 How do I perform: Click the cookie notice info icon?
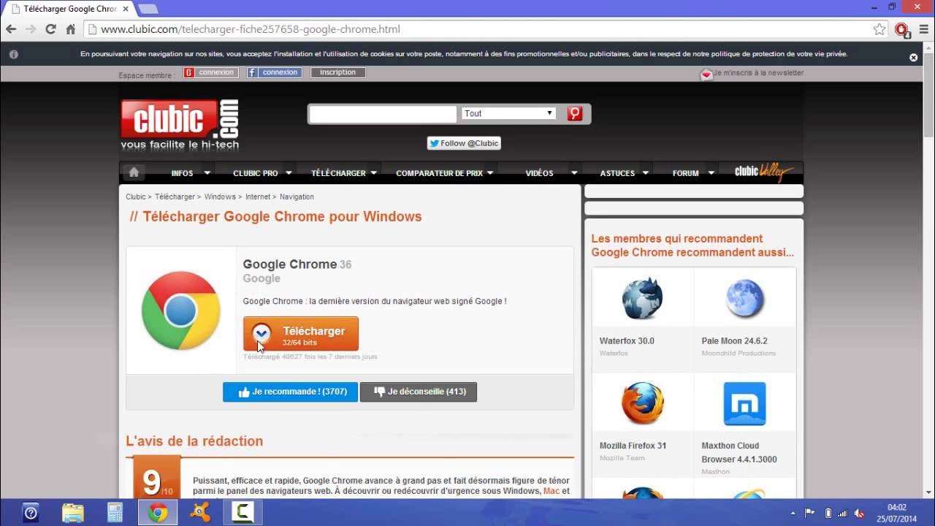click(13, 54)
